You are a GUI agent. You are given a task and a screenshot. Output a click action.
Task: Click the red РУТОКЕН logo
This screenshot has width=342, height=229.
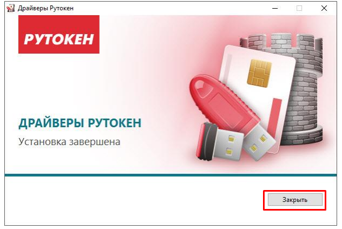point(59,34)
